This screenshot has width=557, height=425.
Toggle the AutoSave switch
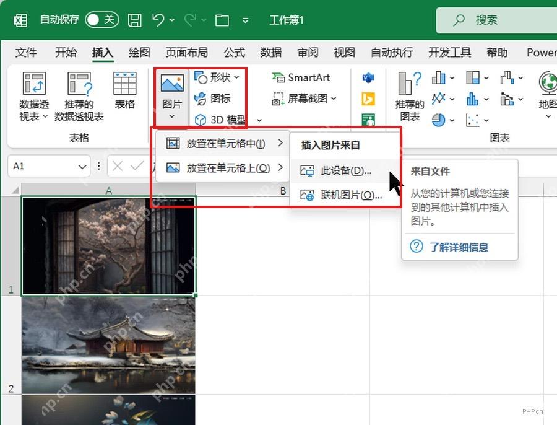[x=101, y=20]
